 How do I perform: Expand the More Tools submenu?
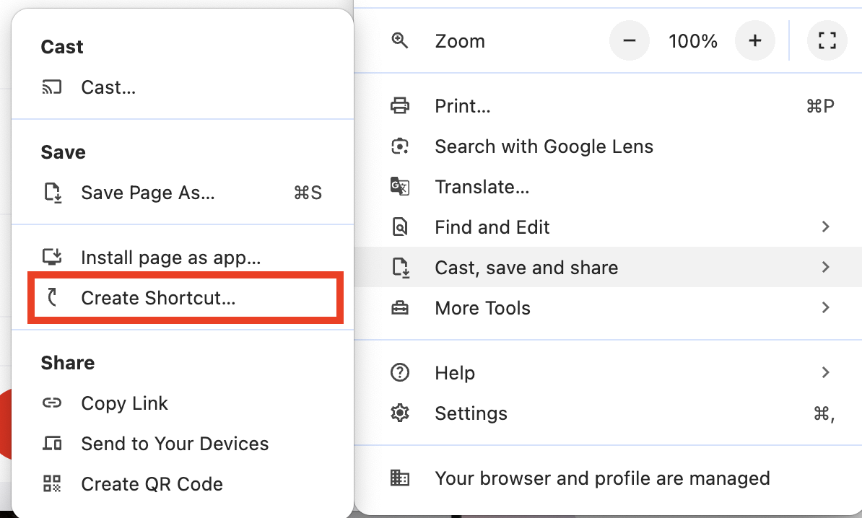click(x=825, y=307)
